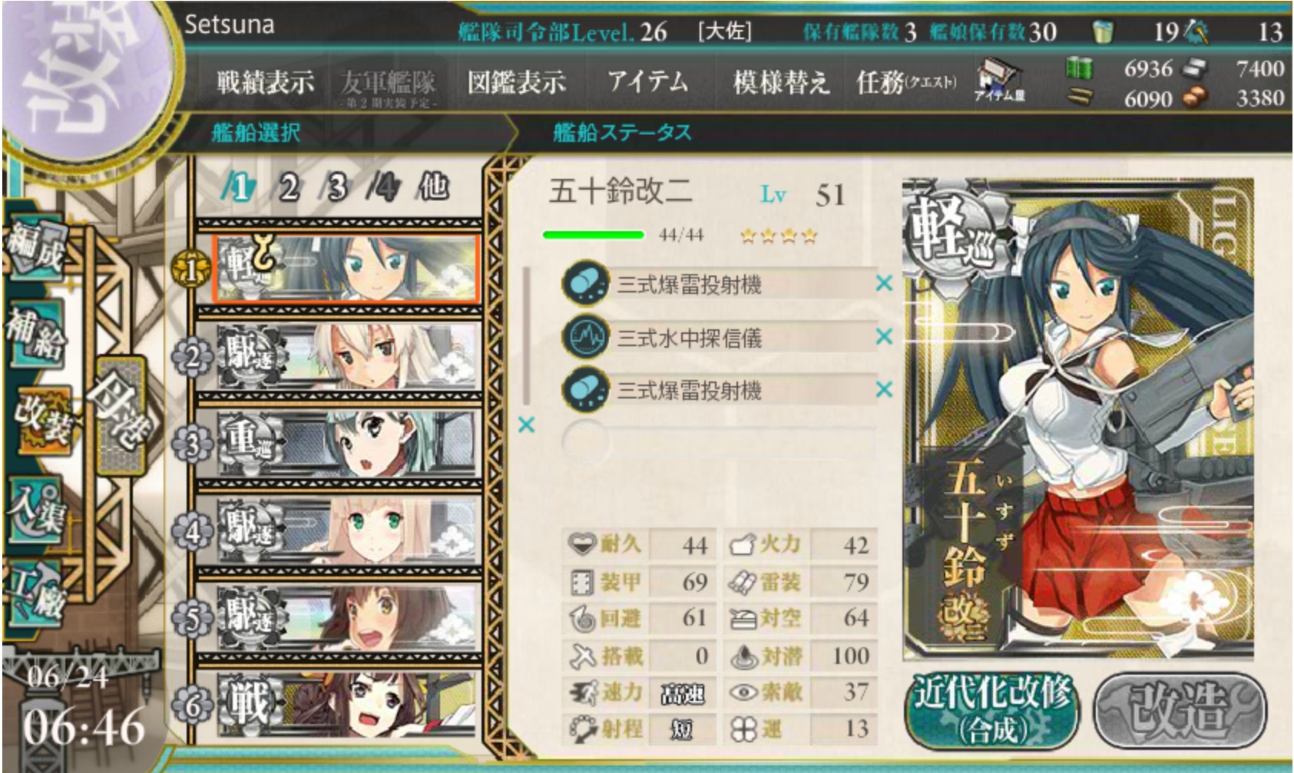
Task: Remove the first 三式爆雷投射機 with its X
Action: [x=884, y=284]
